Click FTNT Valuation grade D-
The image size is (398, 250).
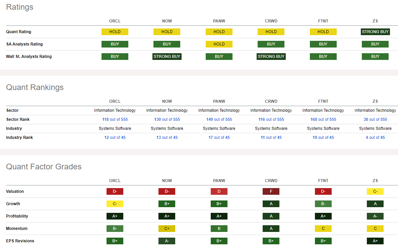point(323,191)
